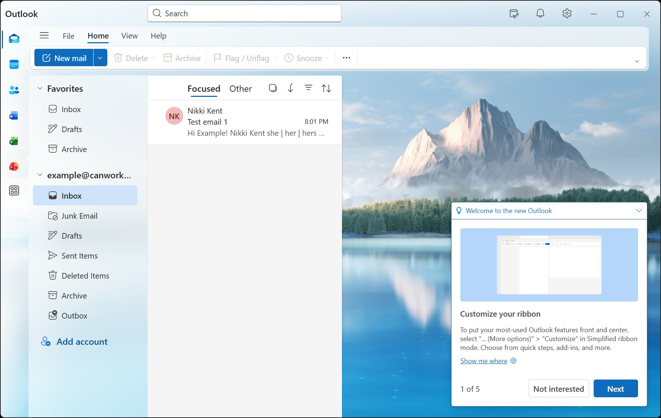Image resolution: width=661 pixels, height=418 pixels.
Task: Switch to the Other inbox tab
Action: tap(240, 89)
